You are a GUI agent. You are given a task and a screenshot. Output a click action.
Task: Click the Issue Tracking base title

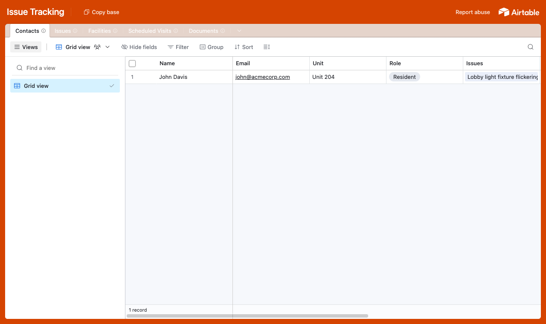(35, 12)
